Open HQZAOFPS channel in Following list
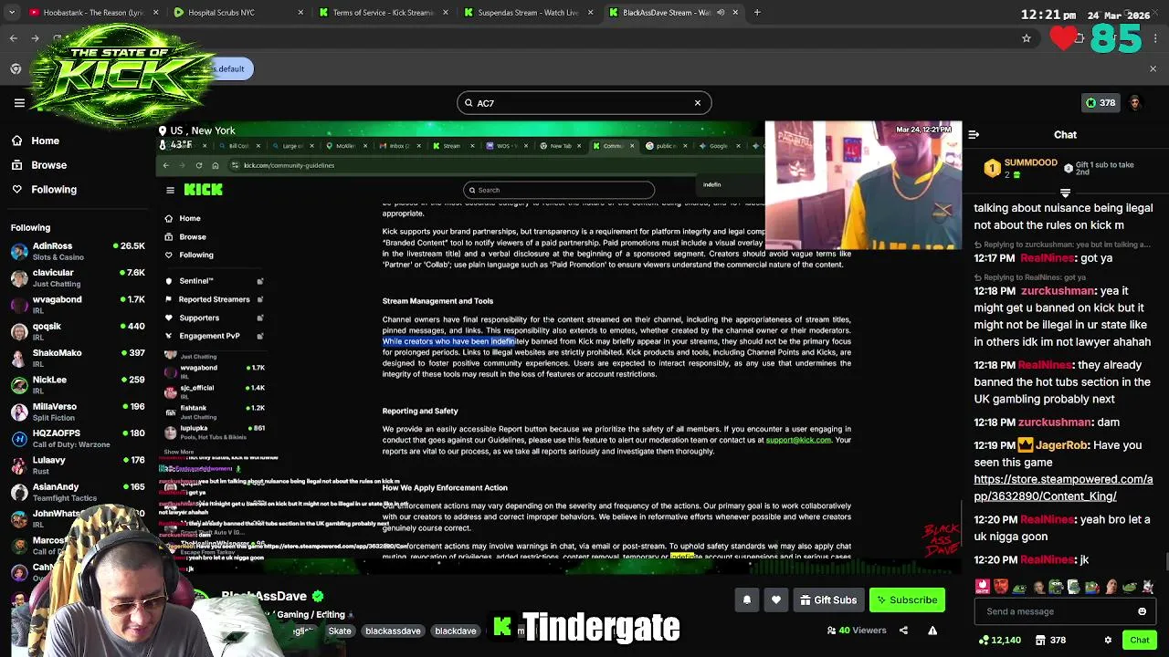The width and height of the screenshot is (1169, 657). (78, 438)
